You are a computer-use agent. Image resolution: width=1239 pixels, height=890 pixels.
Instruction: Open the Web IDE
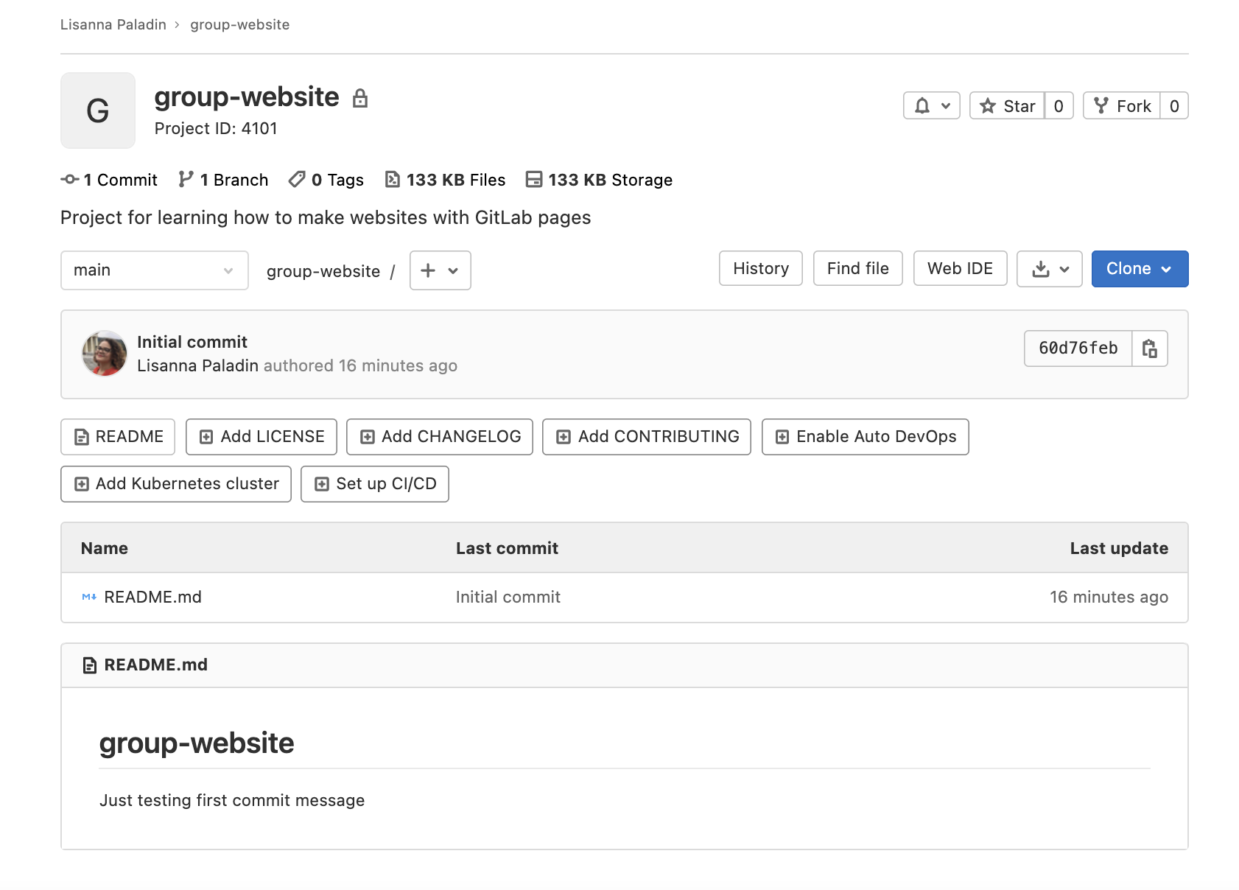[x=960, y=268]
